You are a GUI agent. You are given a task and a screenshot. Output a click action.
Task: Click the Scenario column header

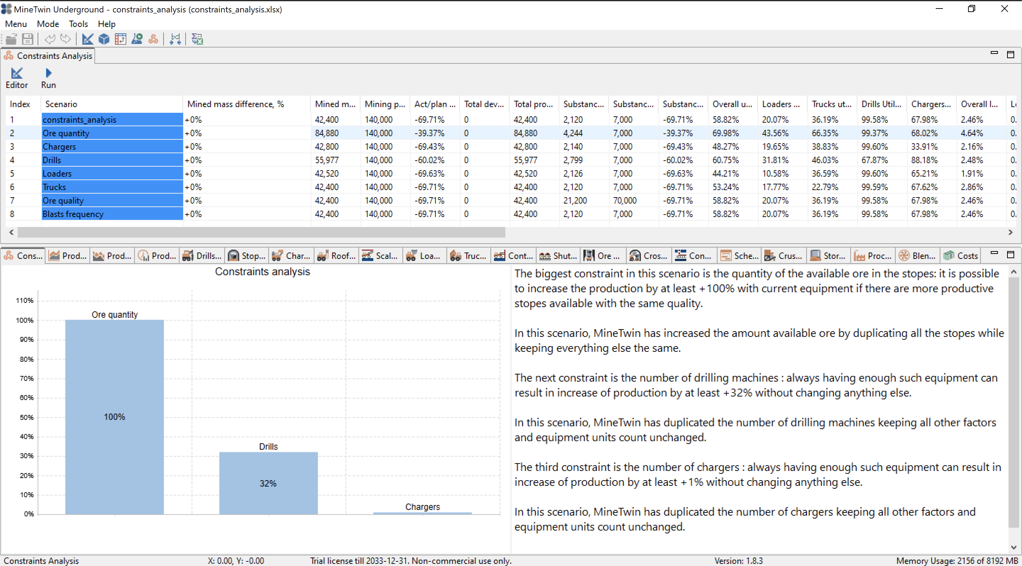coord(112,104)
